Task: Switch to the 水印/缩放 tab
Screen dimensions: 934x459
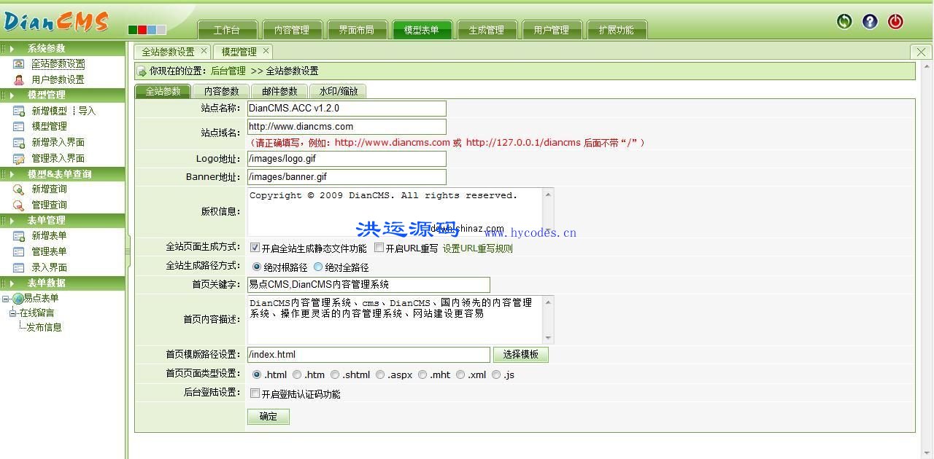Action: [x=338, y=91]
